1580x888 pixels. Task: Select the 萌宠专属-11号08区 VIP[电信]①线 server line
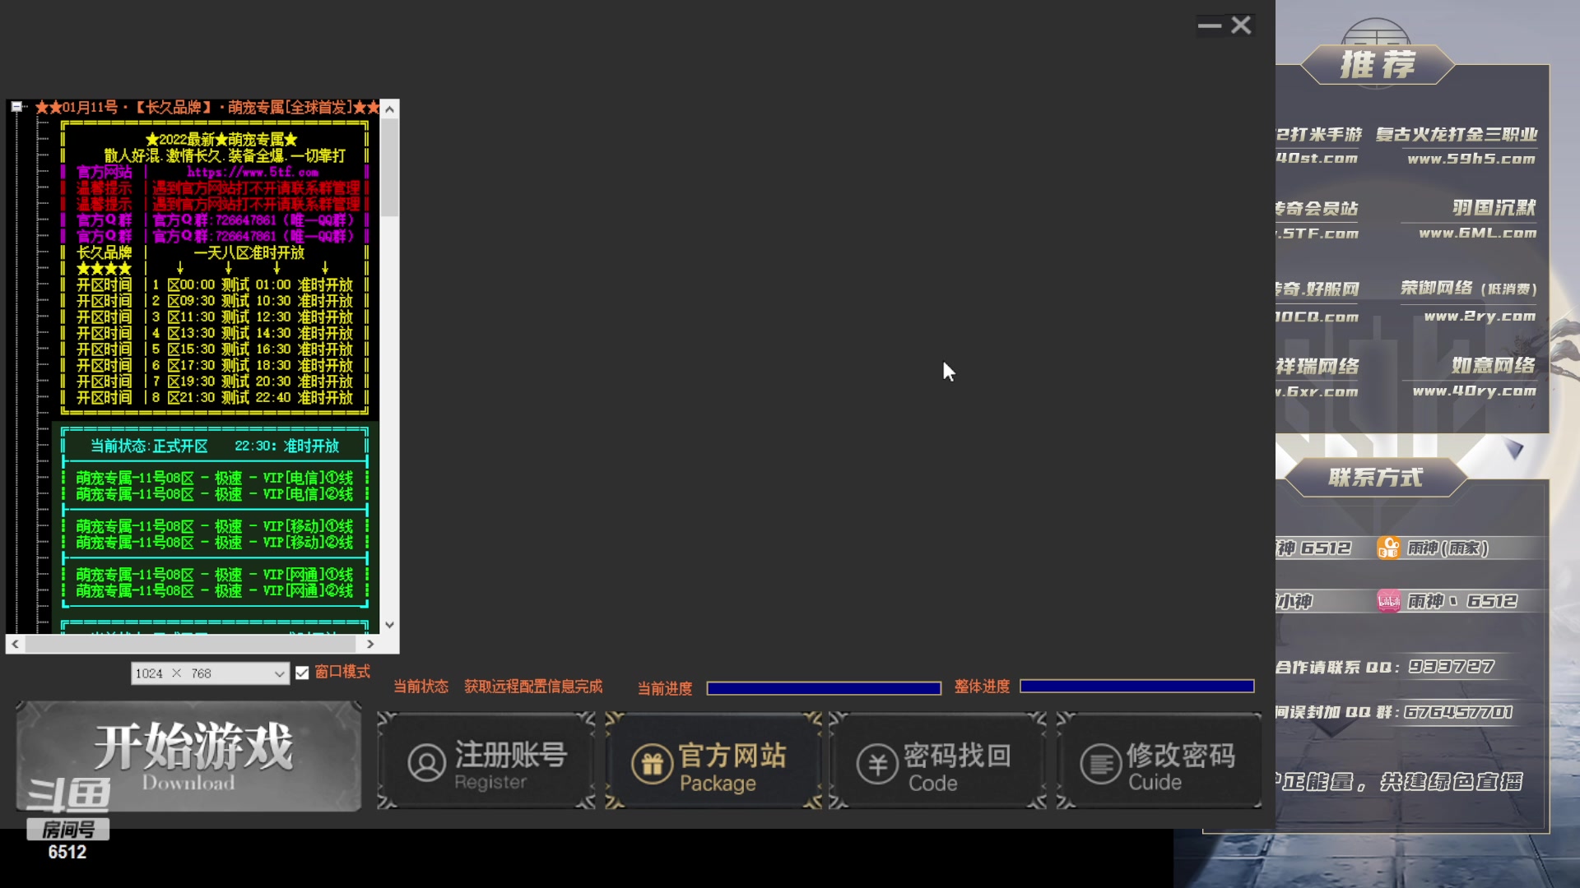point(214,478)
